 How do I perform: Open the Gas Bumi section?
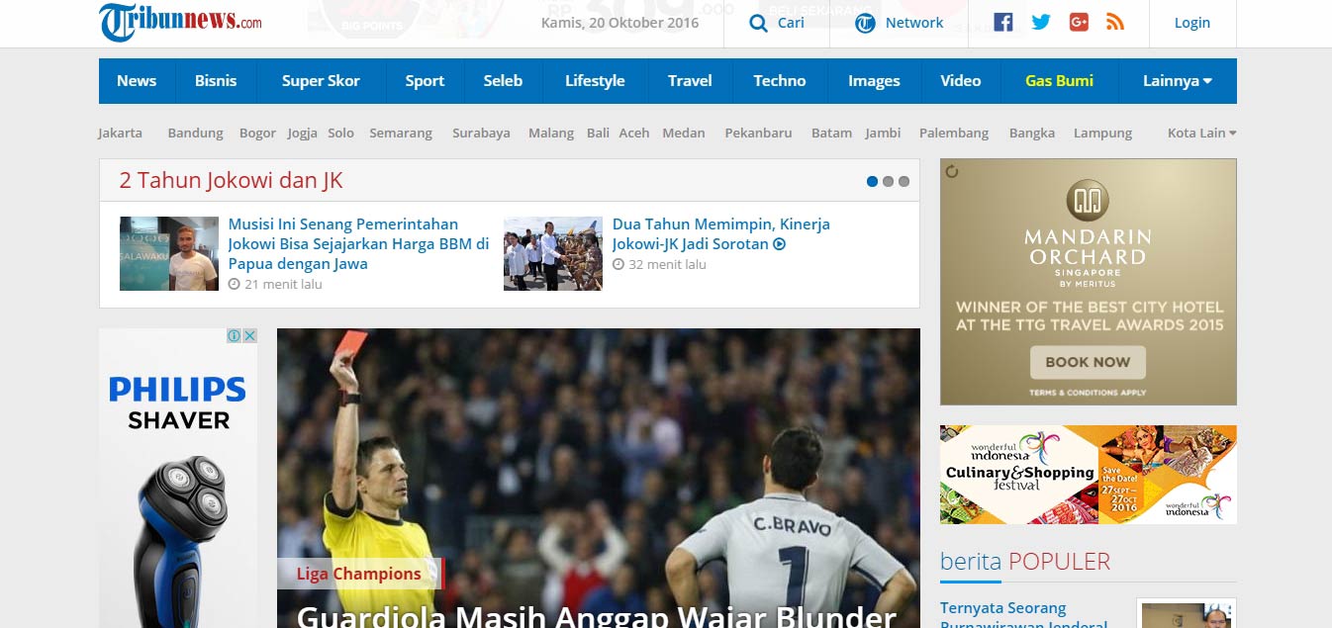click(1059, 81)
